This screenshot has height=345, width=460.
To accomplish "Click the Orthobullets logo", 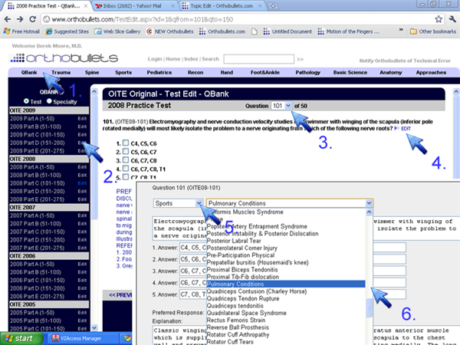I will 64,58.
